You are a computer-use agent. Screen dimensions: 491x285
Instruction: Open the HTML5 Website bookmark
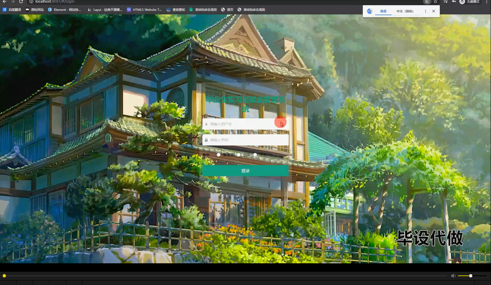tap(144, 10)
